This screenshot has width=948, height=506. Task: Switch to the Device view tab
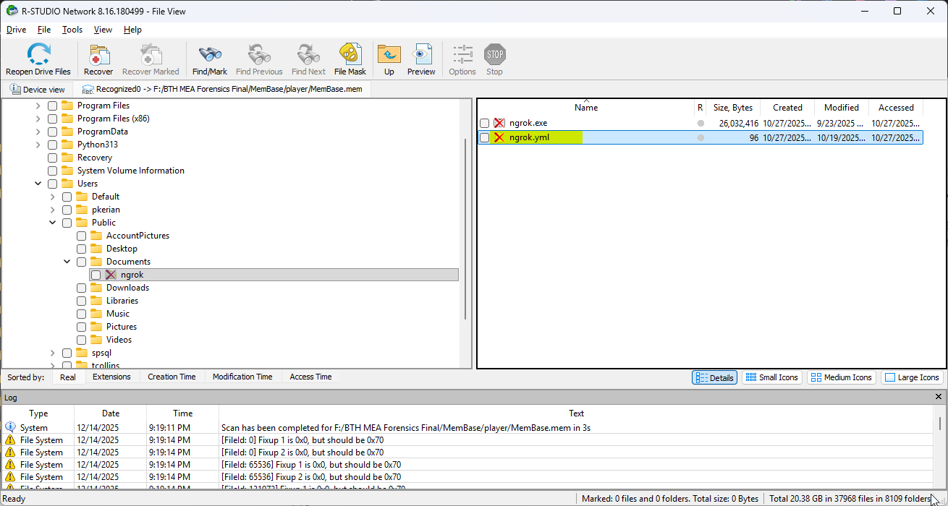pyautogui.click(x=37, y=90)
